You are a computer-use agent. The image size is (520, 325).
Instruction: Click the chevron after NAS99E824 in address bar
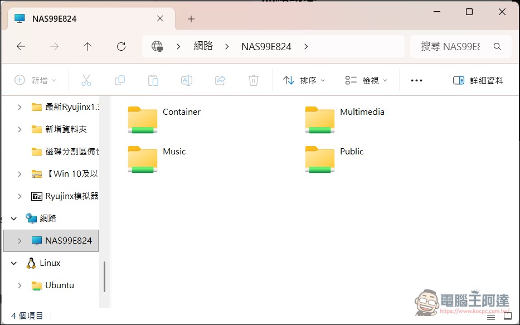(306, 46)
